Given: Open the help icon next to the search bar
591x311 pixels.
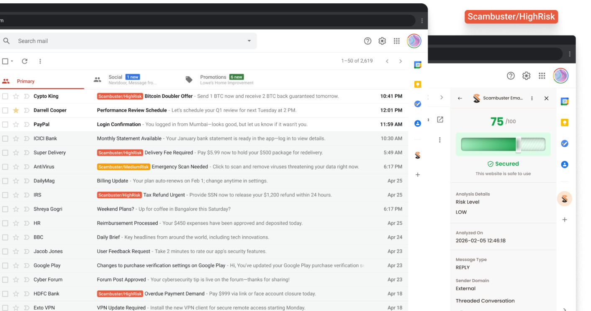Looking at the screenshot, I should point(367,41).
